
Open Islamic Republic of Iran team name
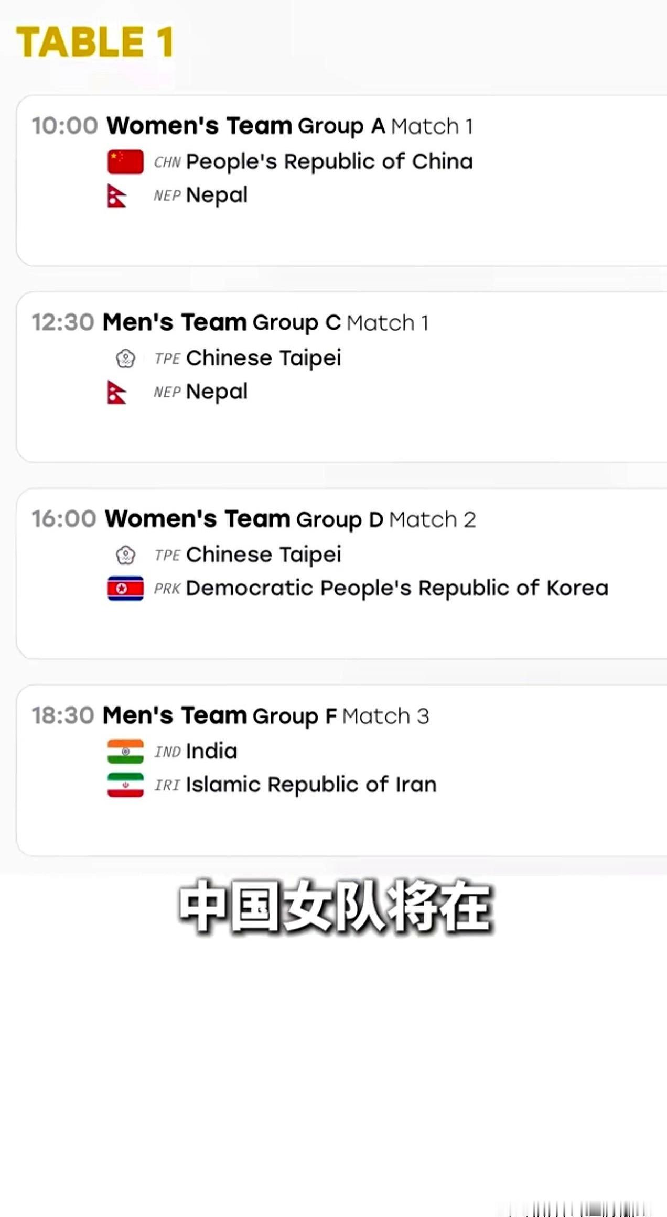[x=311, y=785]
